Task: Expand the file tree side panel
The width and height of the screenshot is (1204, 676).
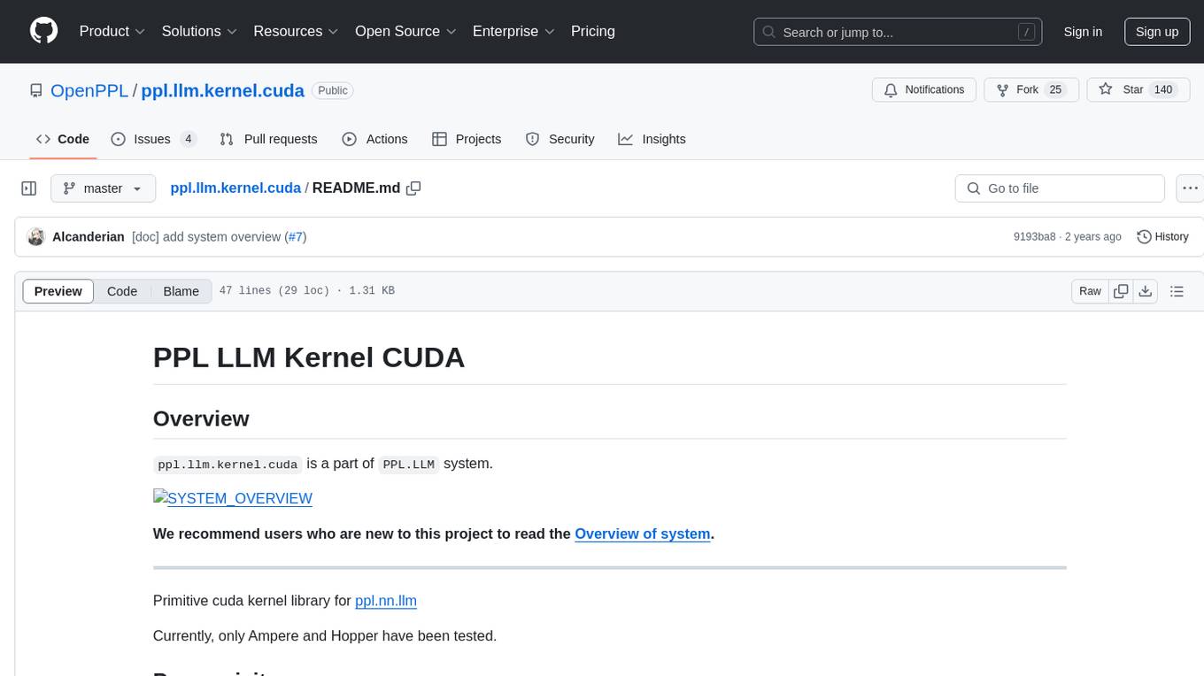Action: click(29, 188)
